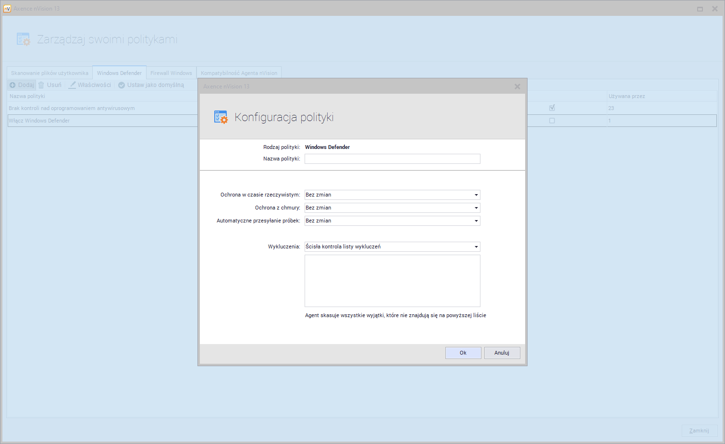
Task: Click the Dodaj plus icon
Action: pyautogui.click(x=12, y=85)
